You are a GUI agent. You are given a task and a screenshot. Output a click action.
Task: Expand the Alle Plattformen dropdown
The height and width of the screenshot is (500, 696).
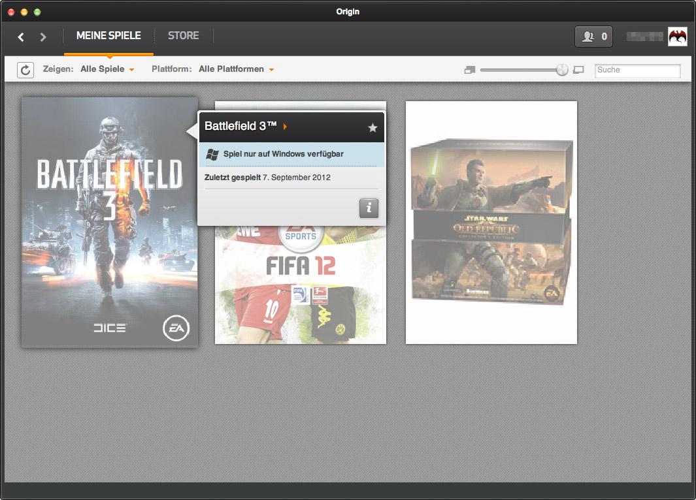(236, 69)
